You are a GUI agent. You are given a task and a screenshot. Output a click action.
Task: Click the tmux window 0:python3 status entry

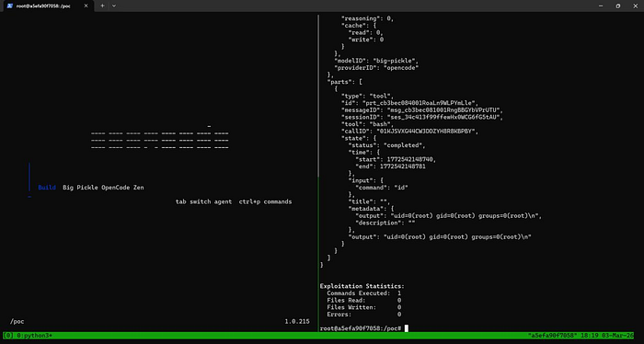[x=35, y=336]
